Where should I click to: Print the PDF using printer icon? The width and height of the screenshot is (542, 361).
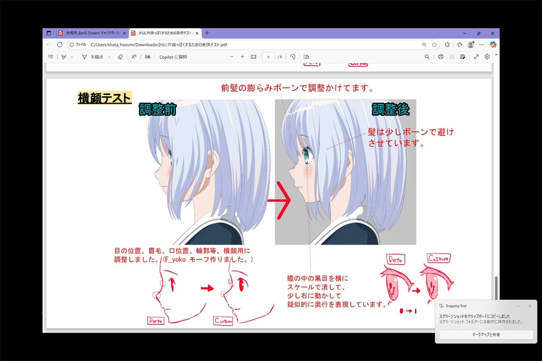click(x=441, y=57)
